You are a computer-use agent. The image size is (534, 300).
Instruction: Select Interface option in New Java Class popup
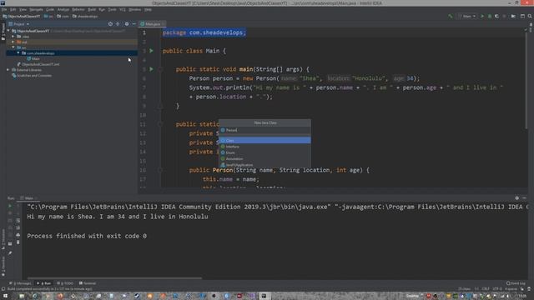click(264, 147)
